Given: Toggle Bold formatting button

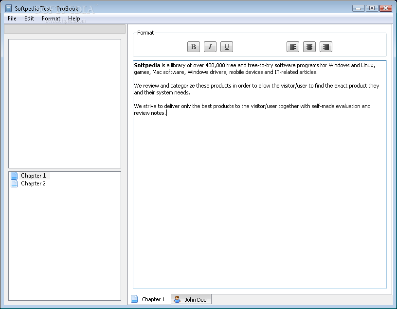Looking at the screenshot, I should coord(194,47).
